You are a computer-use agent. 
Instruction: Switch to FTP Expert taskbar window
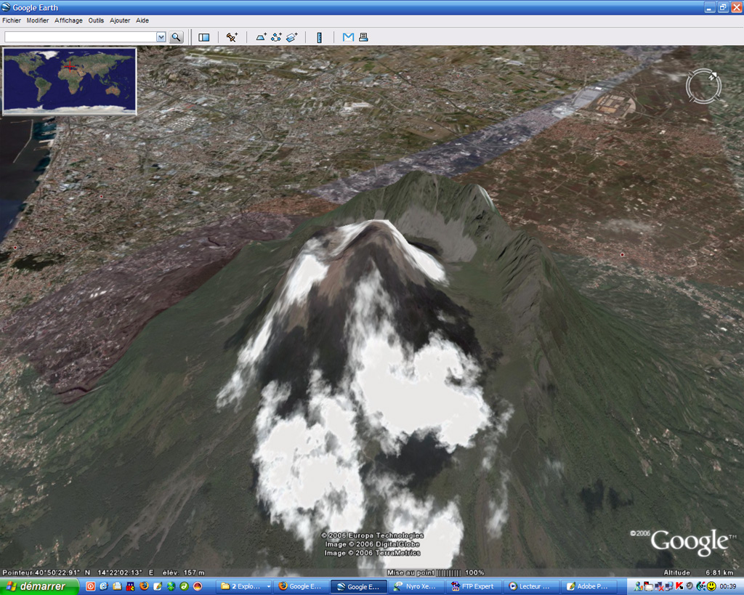pyautogui.click(x=473, y=586)
